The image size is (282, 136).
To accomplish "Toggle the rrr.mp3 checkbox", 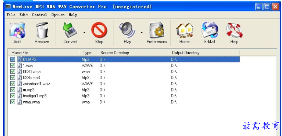I will pos(13,90).
